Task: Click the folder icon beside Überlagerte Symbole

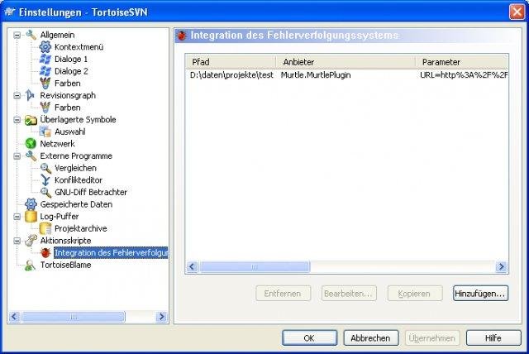Action: pos(31,120)
